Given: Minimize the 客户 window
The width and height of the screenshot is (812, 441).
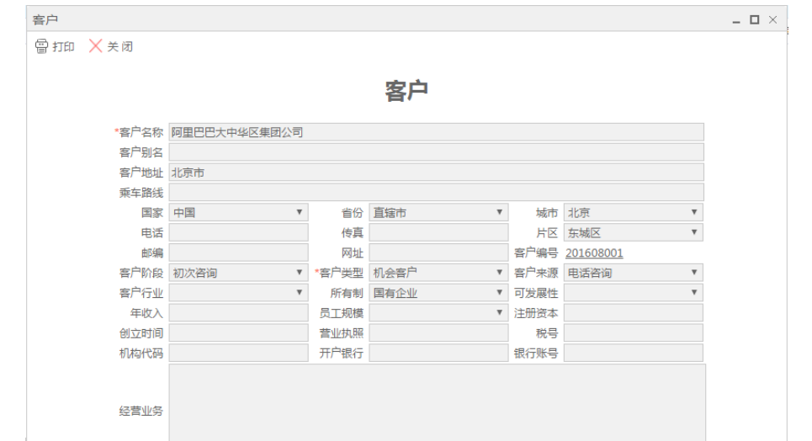Looking at the screenshot, I should pos(737,19).
